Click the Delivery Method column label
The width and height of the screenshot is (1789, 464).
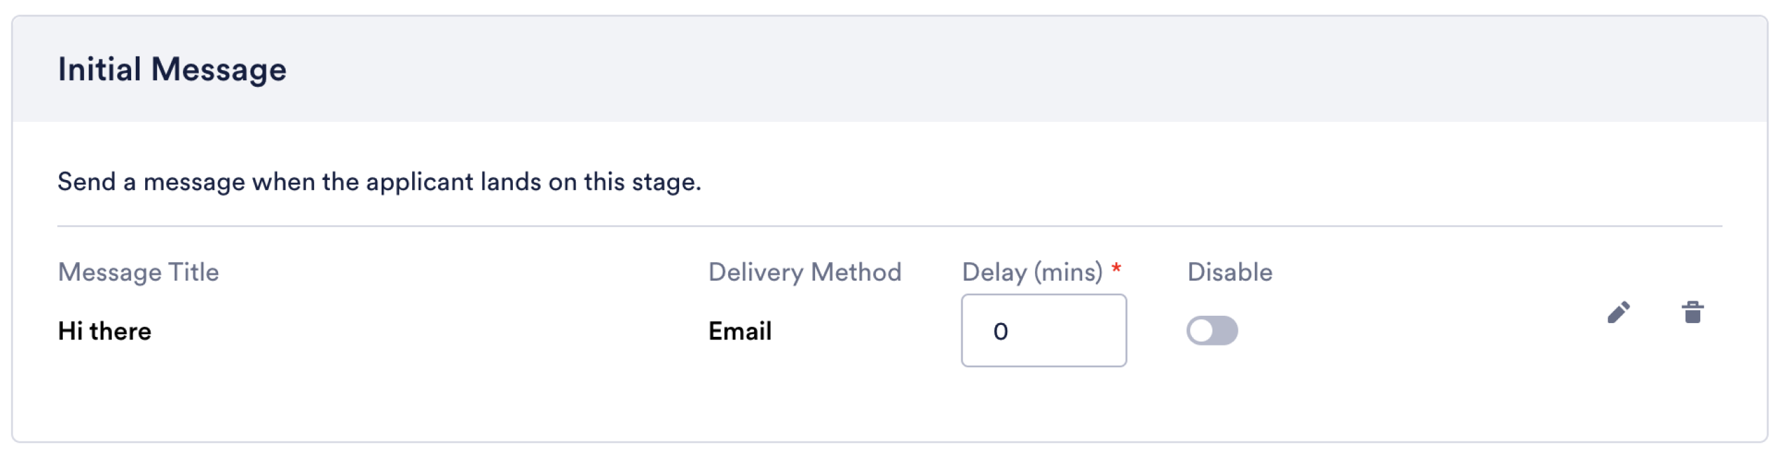805,273
